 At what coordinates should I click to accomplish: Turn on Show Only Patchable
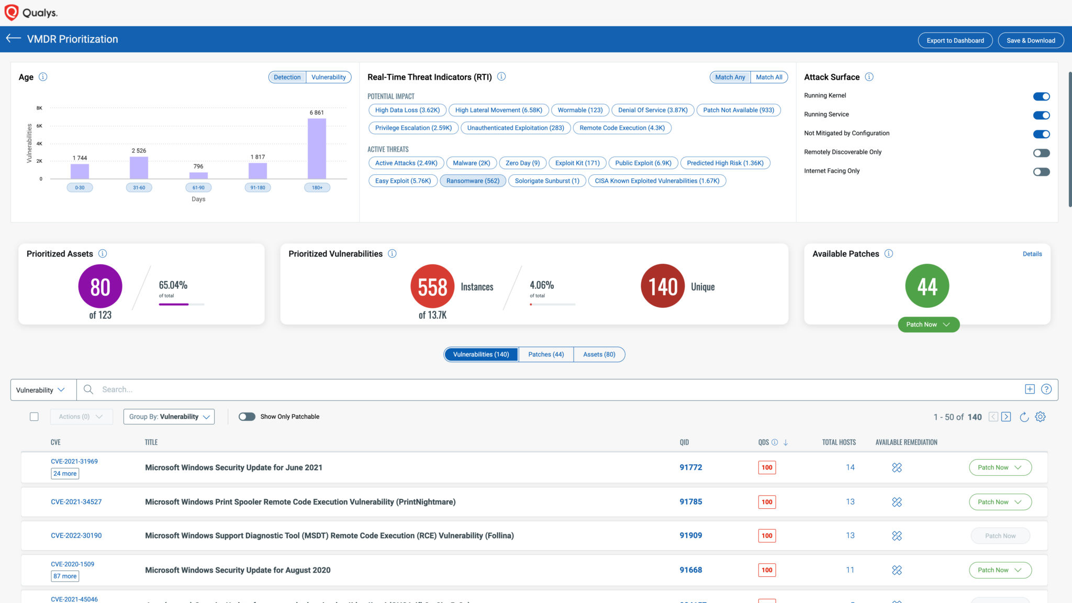(x=247, y=416)
